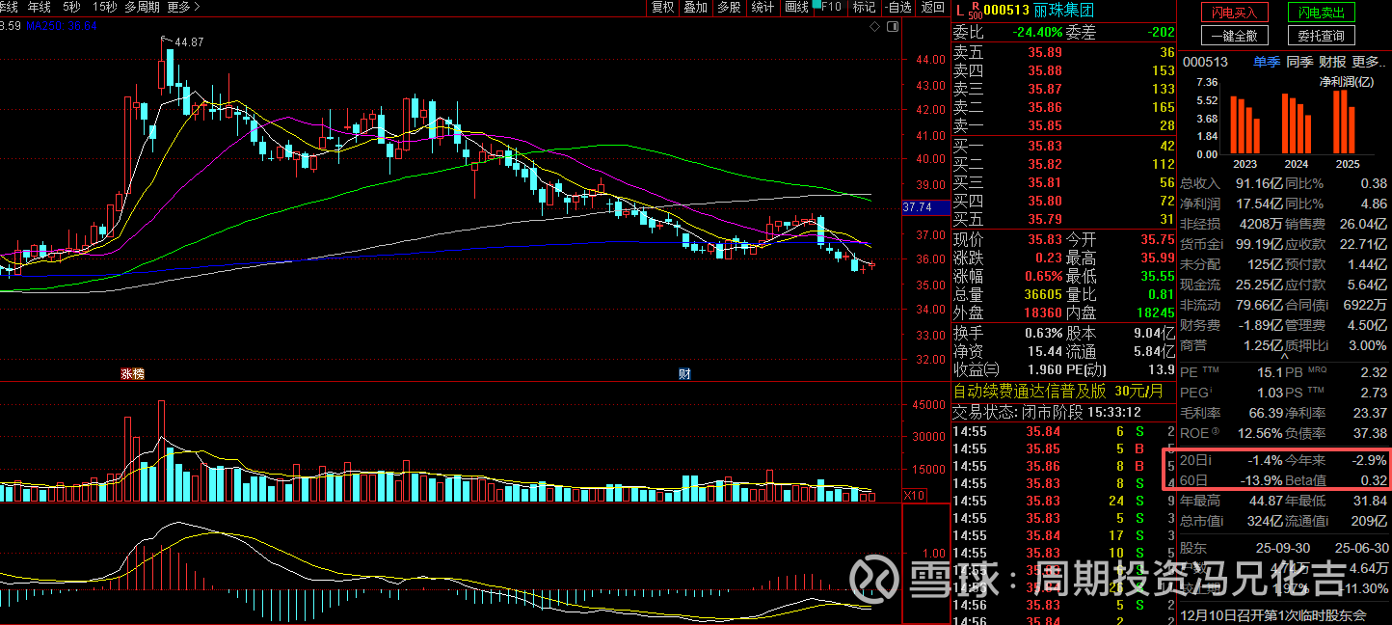
Task: Click the 买四 price 35.80
Action: pos(1044,201)
